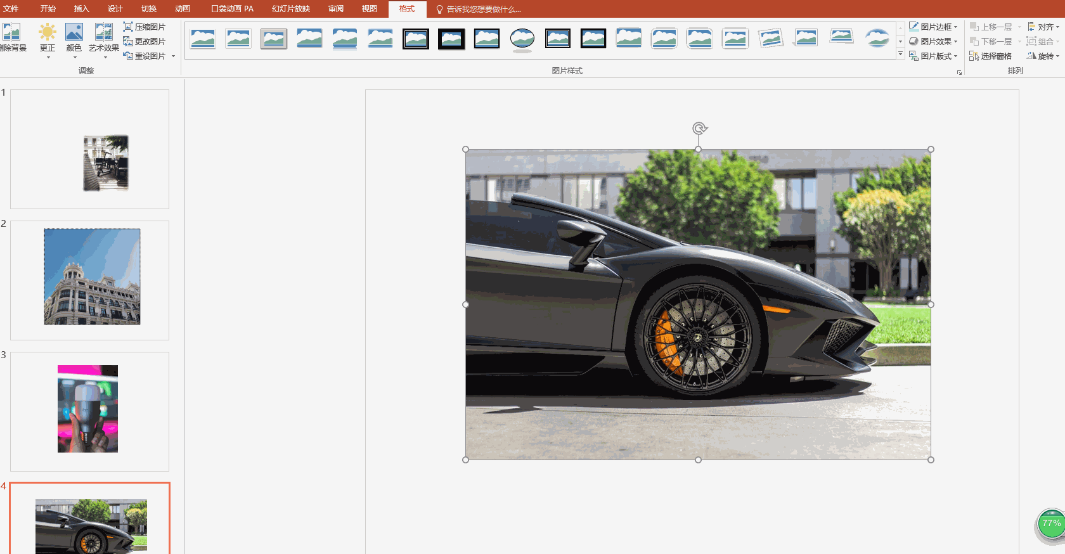
Task: Expand the 重设图片 dropdown arrow
Action: 172,56
